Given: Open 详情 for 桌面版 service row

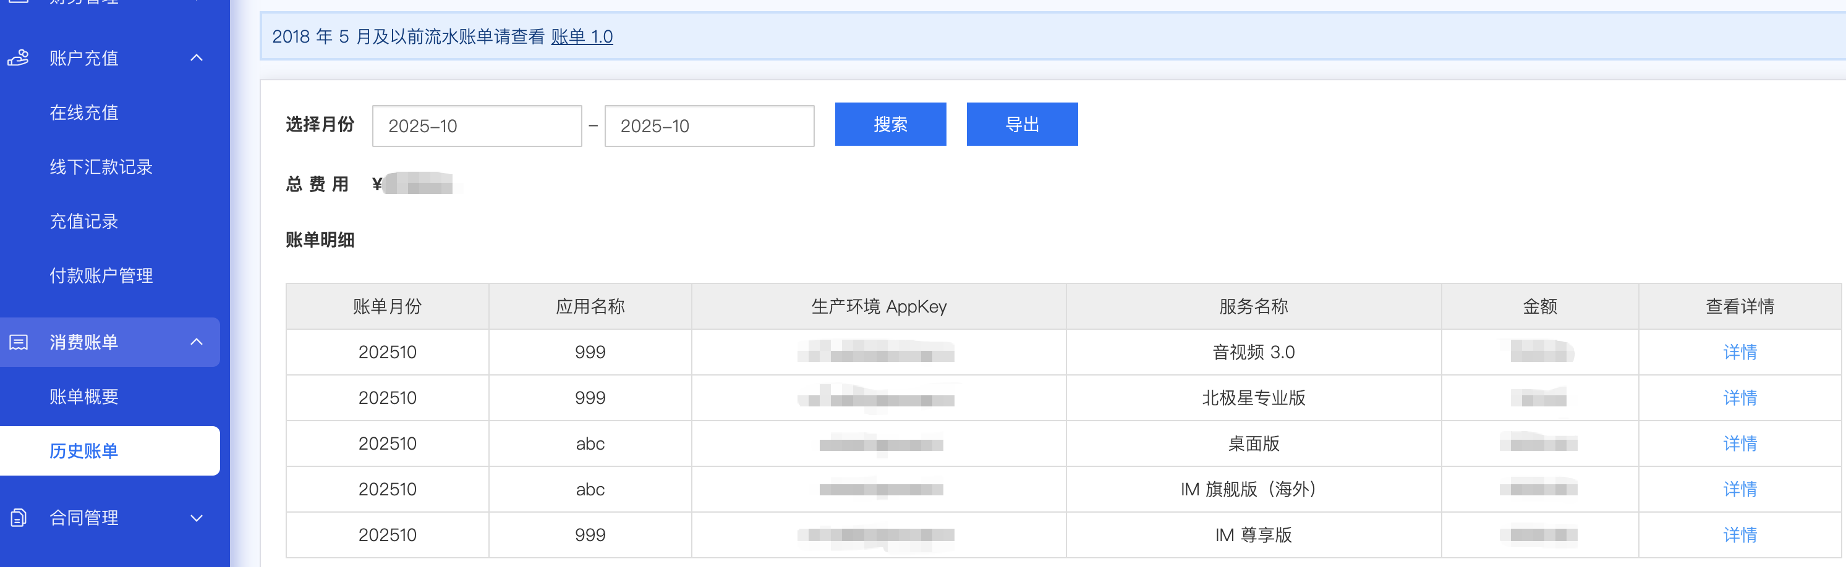Looking at the screenshot, I should 1739,444.
